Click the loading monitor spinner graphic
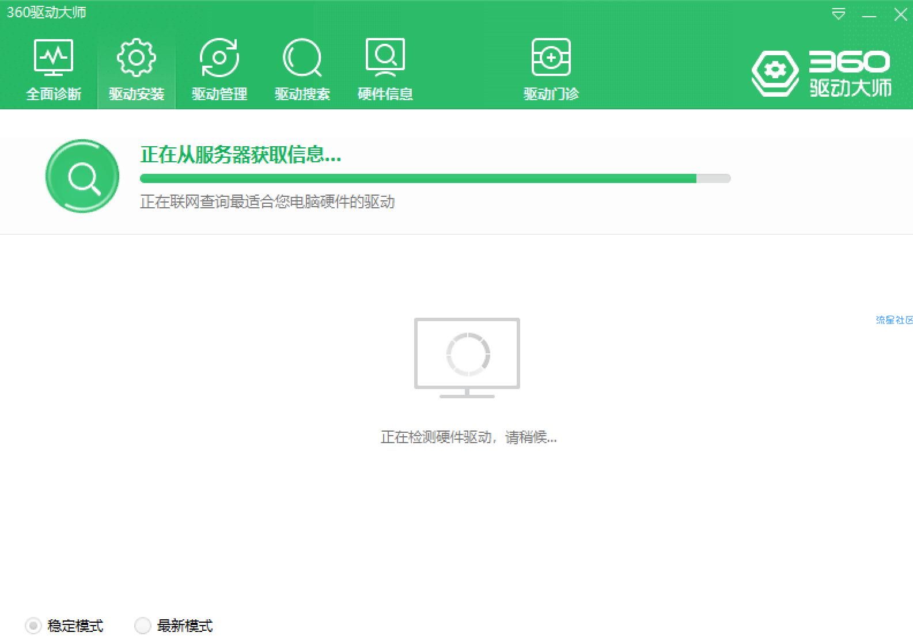 [x=467, y=357]
